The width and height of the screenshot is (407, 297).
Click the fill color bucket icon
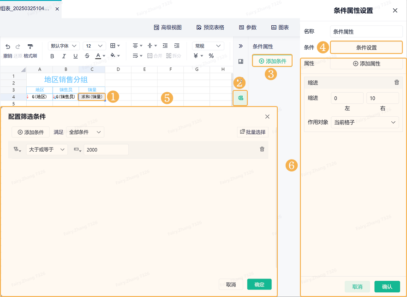tap(113, 55)
